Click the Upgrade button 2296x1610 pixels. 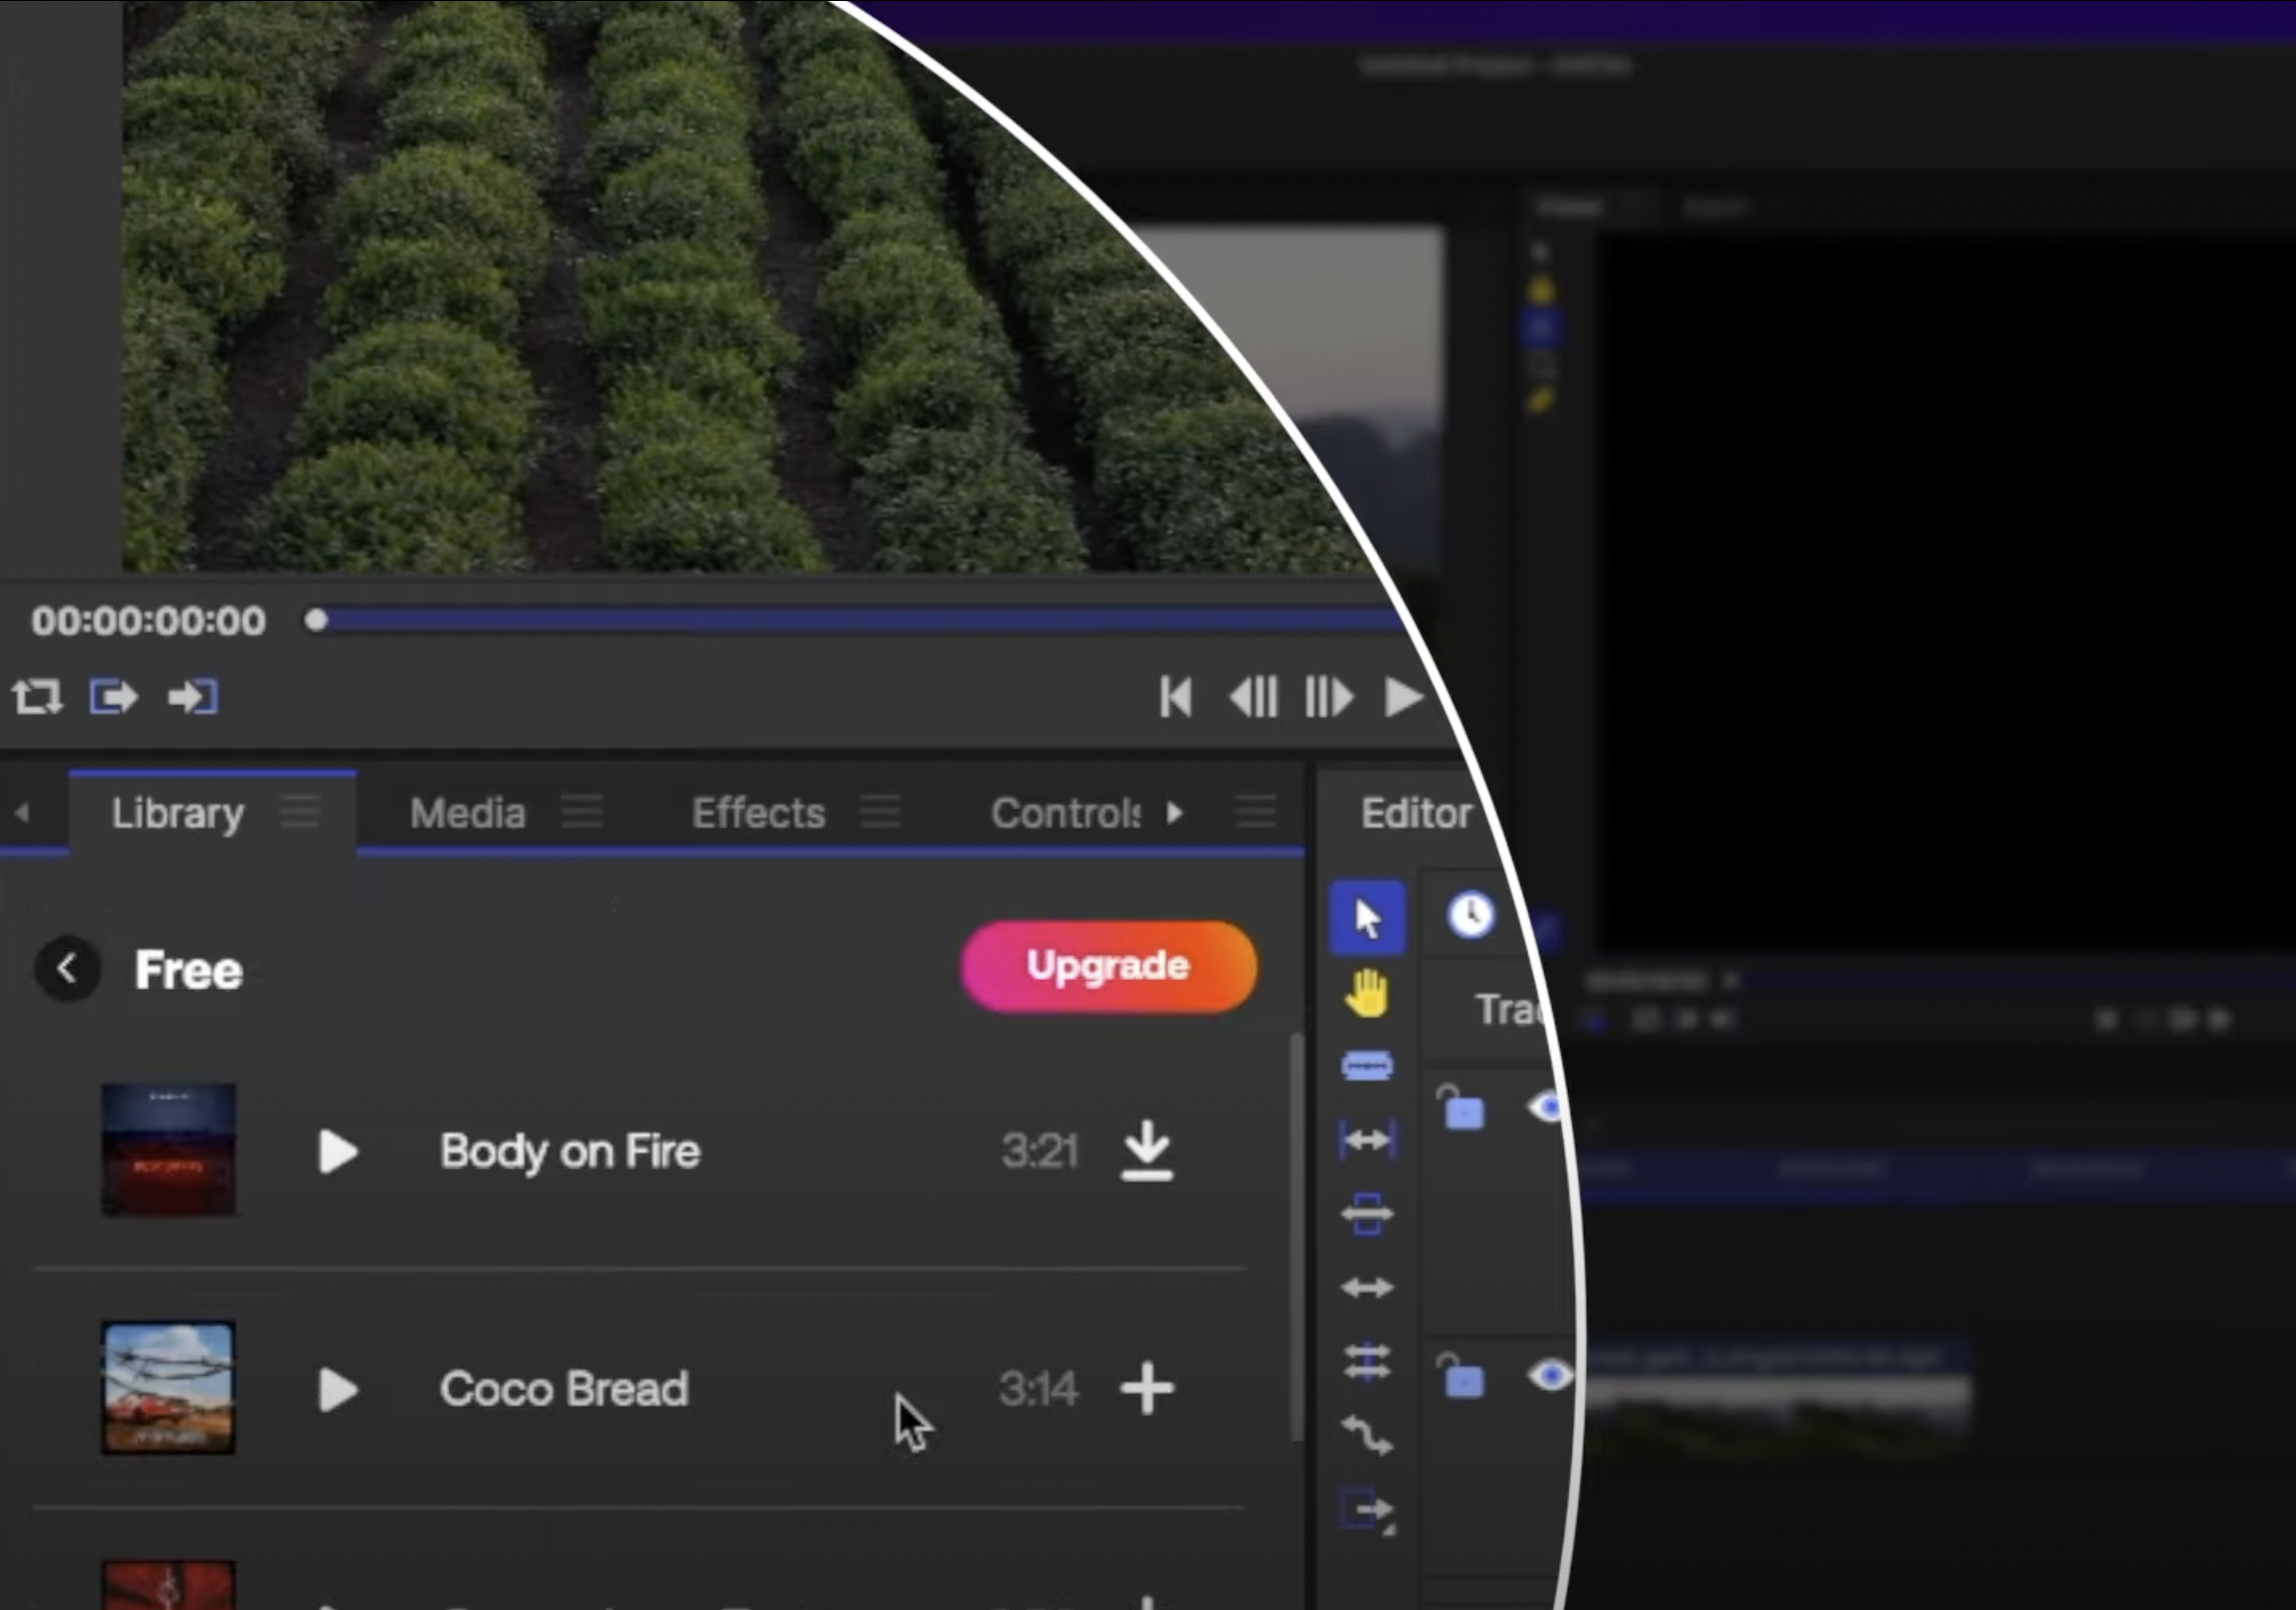coord(1108,966)
